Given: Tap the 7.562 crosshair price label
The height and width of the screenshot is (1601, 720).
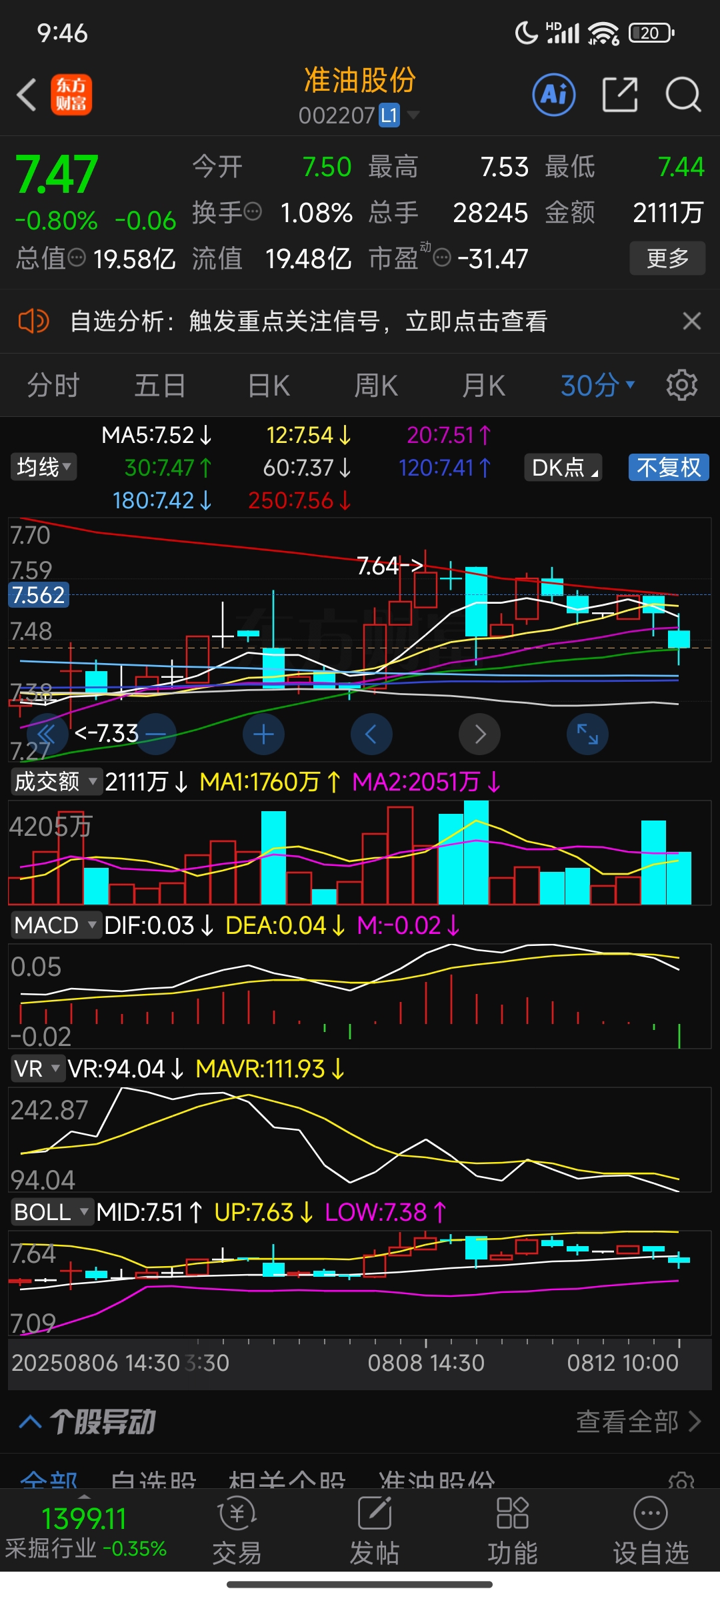Looking at the screenshot, I should [x=39, y=595].
